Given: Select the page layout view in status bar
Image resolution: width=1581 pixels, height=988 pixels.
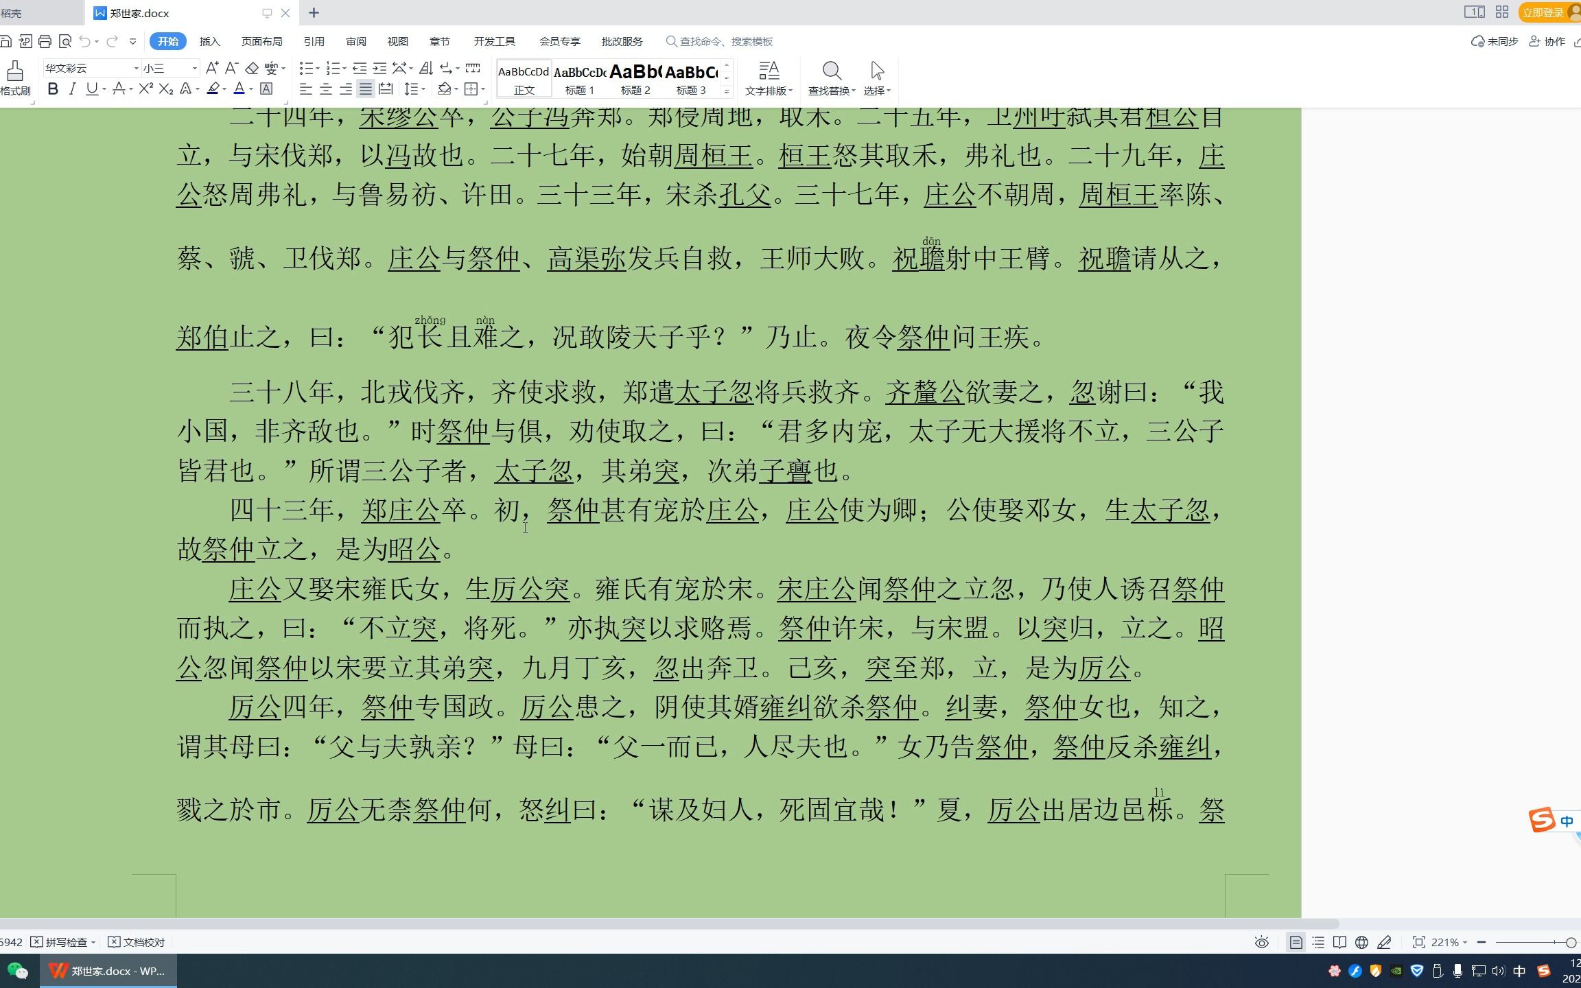Looking at the screenshot, I should (x=1296, y=942).
